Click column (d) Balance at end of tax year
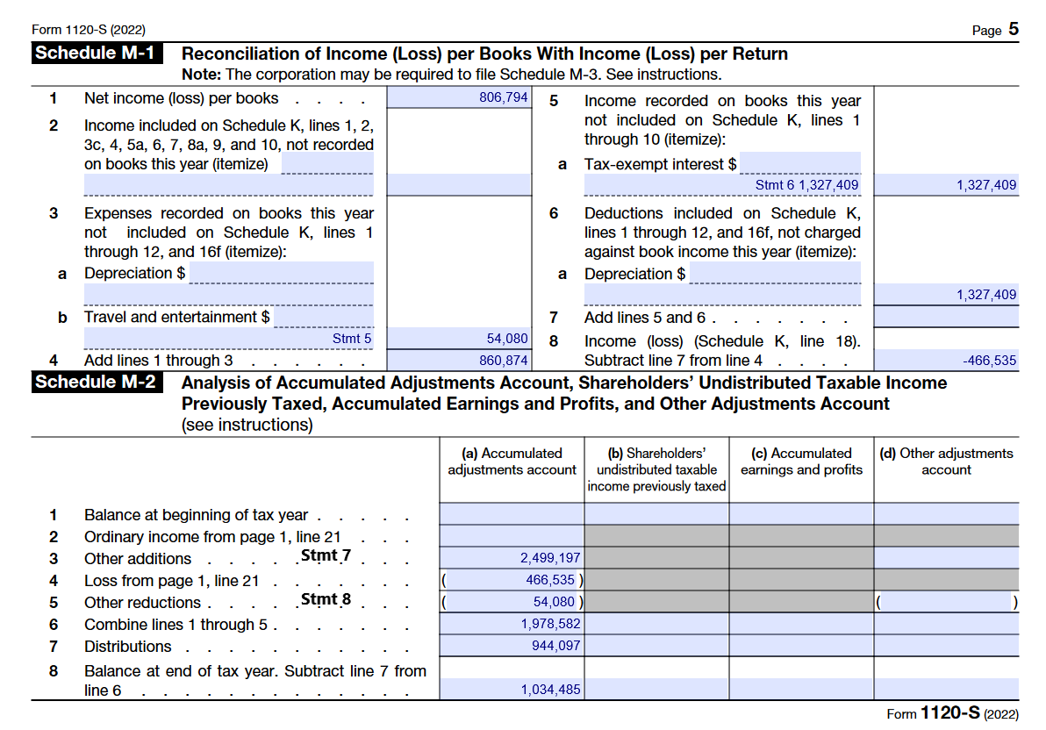 [x=947, y=690]
